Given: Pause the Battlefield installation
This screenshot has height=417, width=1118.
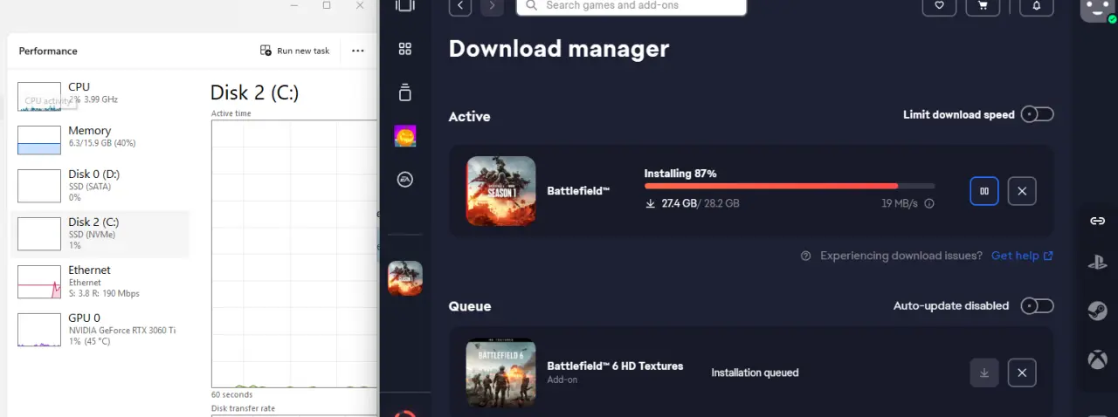Looking at the screenshot, I should [x=983, y=191].
